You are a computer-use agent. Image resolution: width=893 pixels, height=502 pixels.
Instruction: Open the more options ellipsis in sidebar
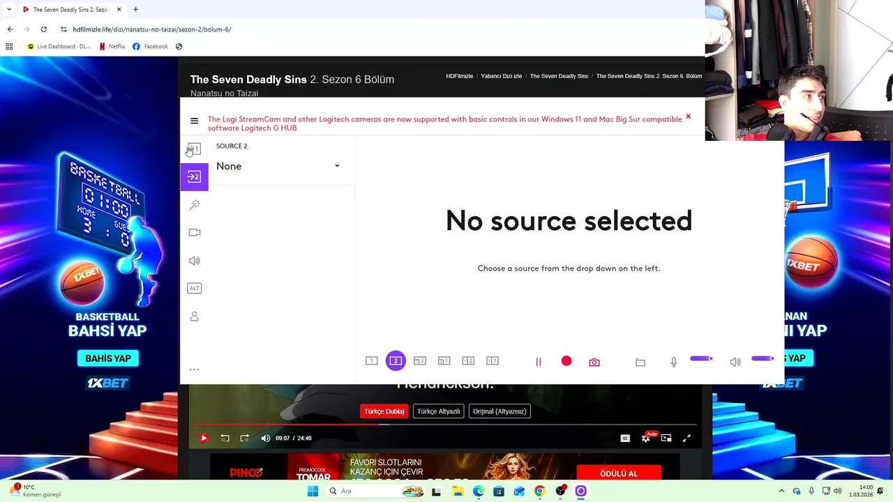click(195, 370)
